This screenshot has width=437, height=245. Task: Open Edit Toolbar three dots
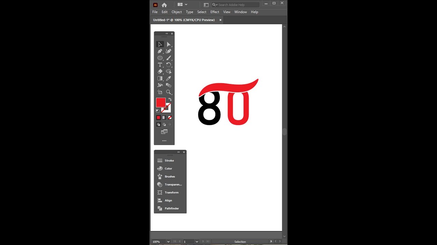click(164, 141)
